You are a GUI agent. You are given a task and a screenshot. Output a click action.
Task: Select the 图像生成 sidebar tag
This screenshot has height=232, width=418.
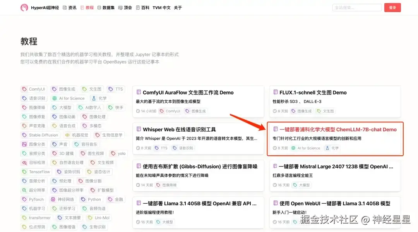64,89
